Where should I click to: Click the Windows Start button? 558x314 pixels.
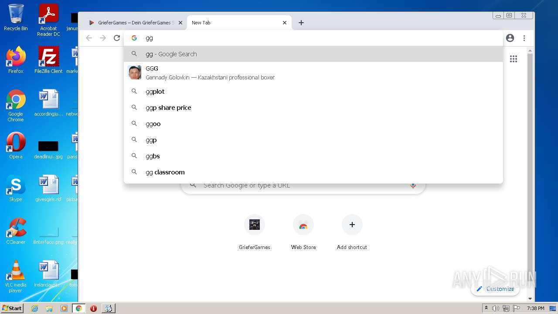(12, 308)
